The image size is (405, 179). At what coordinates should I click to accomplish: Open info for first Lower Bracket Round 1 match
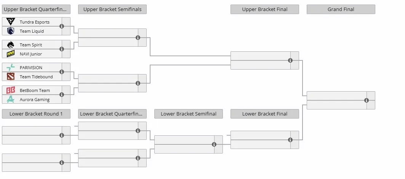tap(62, 135)
